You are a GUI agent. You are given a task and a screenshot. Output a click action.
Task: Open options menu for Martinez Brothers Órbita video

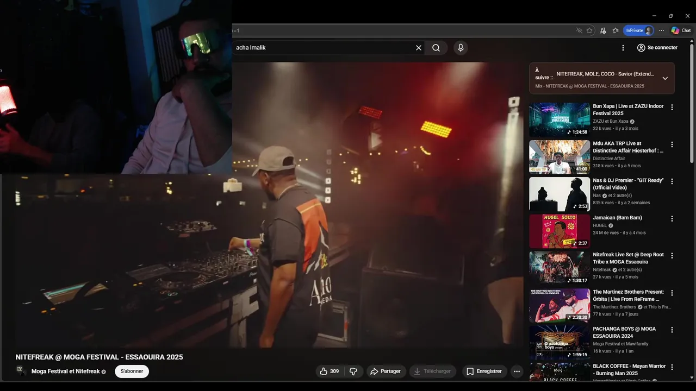(672, 293)
